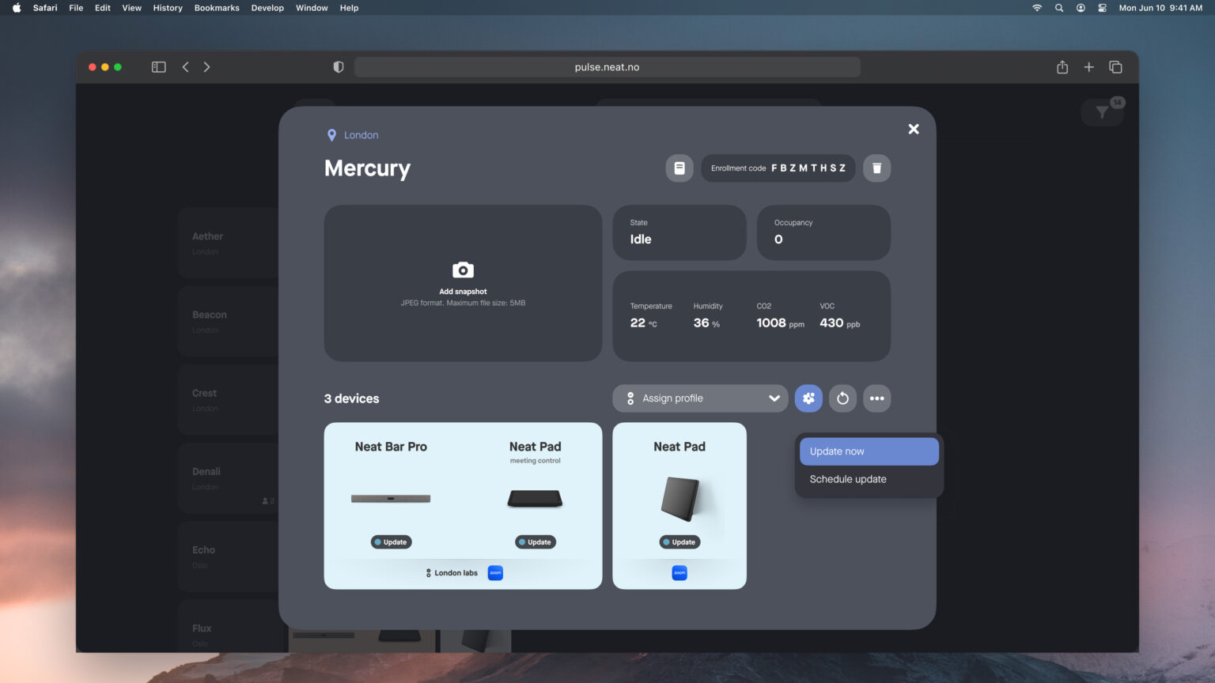Click the London location pin icon
The image size is (1215, 683).
[x=331, y=135]
